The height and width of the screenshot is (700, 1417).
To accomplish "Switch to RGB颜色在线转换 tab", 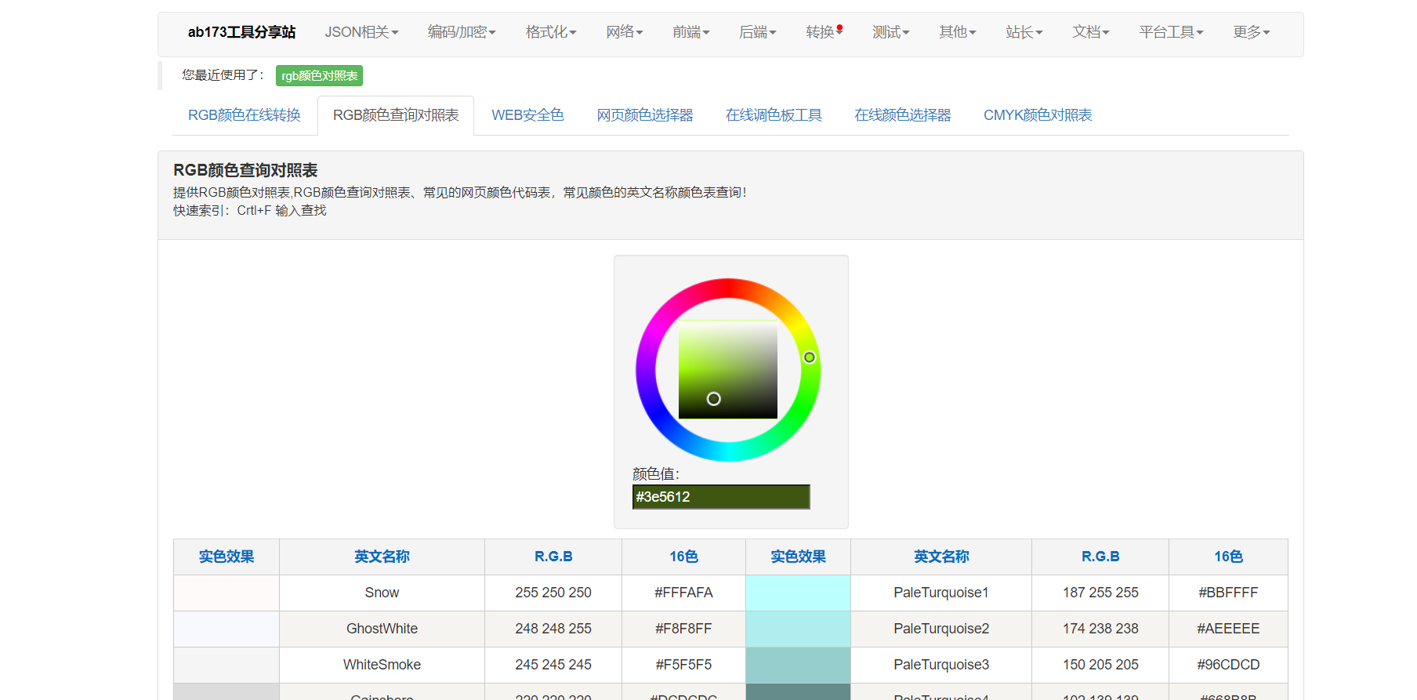I will tap(245, 115).
